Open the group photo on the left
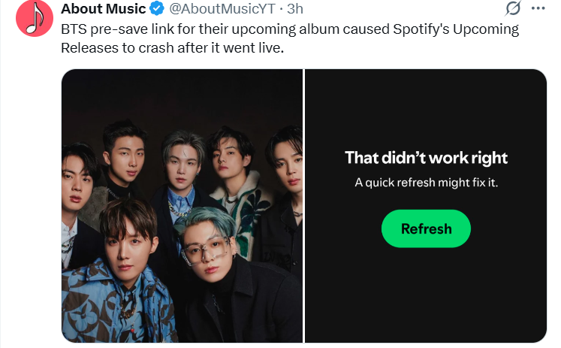 pos(182,206)
